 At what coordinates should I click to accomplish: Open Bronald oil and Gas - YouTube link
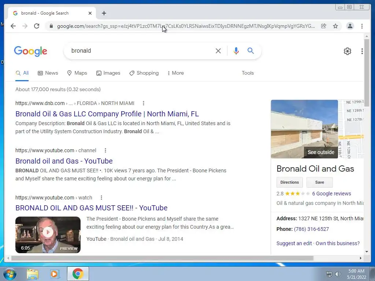pyautogui.click(x=64, y=161)
